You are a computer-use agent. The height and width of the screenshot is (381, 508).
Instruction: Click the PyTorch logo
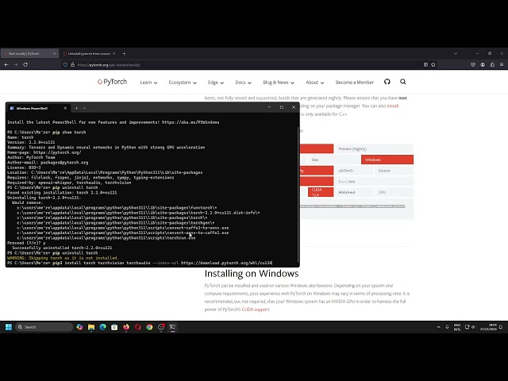click(x=112, y=82)
